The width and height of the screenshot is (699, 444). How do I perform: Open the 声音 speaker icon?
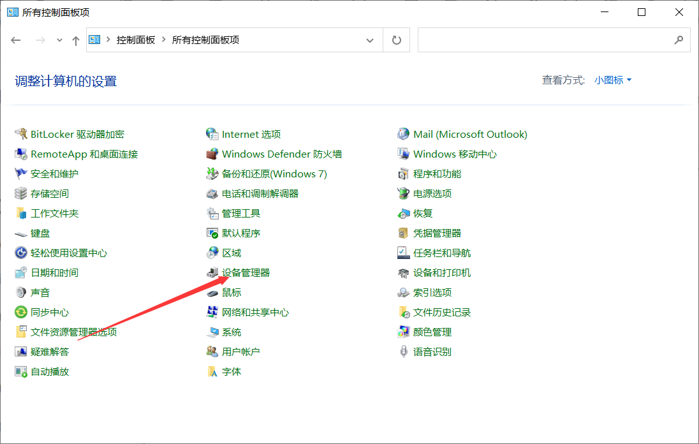[20, 292]
